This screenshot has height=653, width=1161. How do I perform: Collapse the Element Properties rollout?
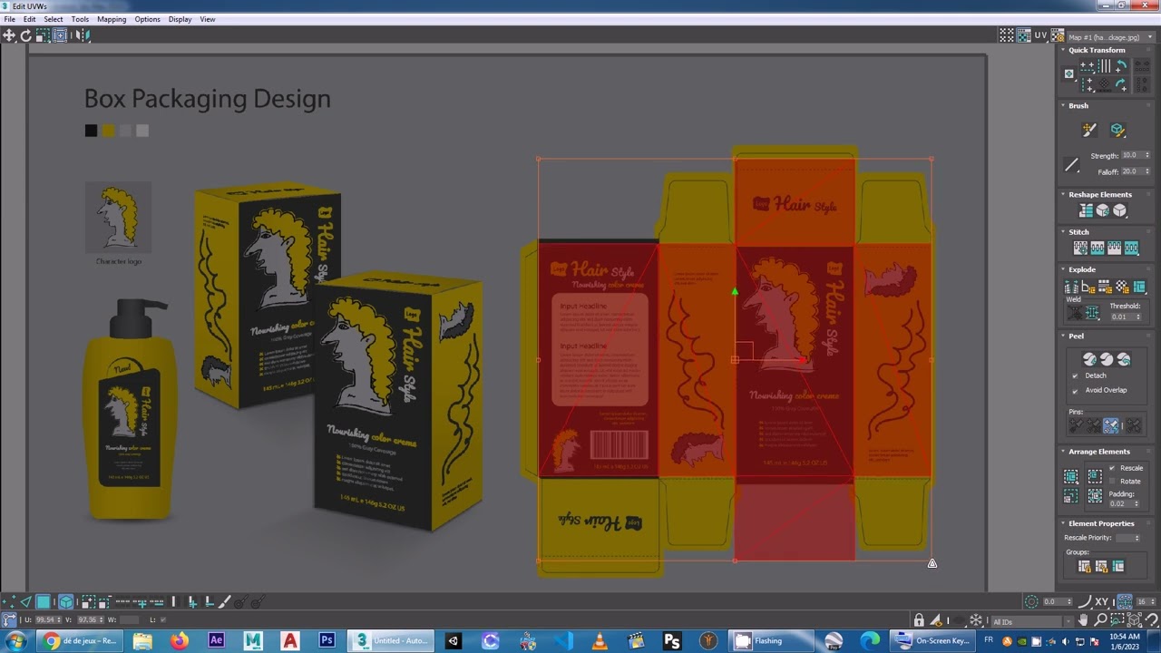[1101, 523]
